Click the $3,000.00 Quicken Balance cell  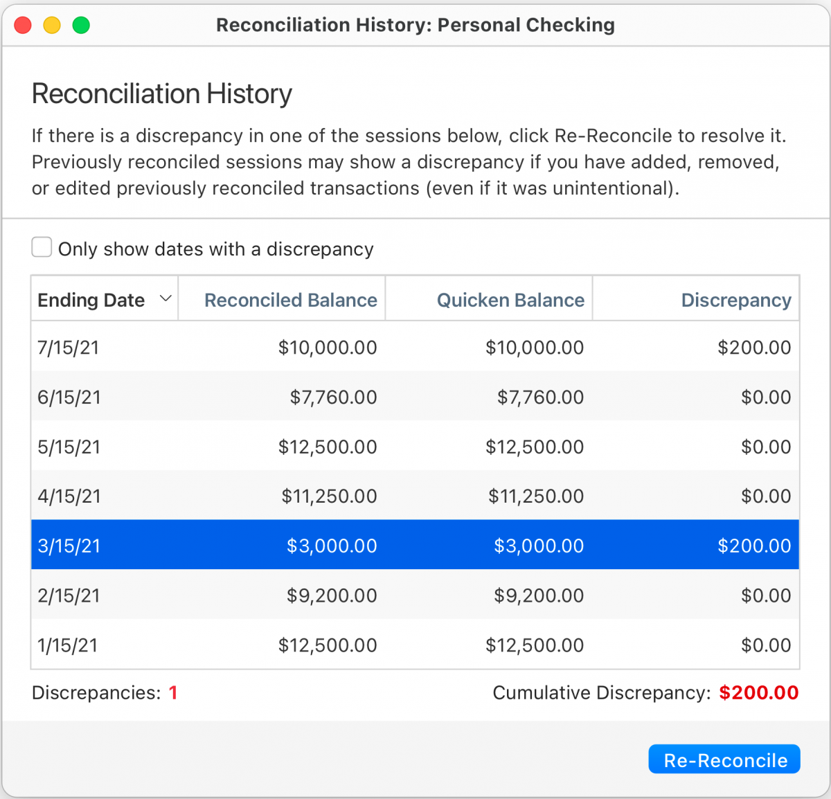point(539,546)
